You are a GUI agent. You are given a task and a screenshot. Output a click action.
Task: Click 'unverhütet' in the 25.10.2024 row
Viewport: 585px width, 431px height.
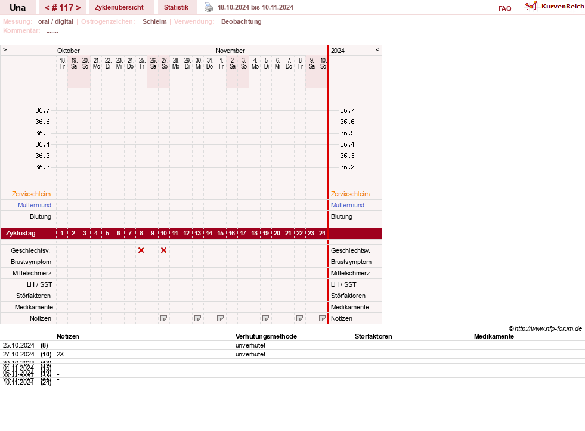click(x=250, y=345)
